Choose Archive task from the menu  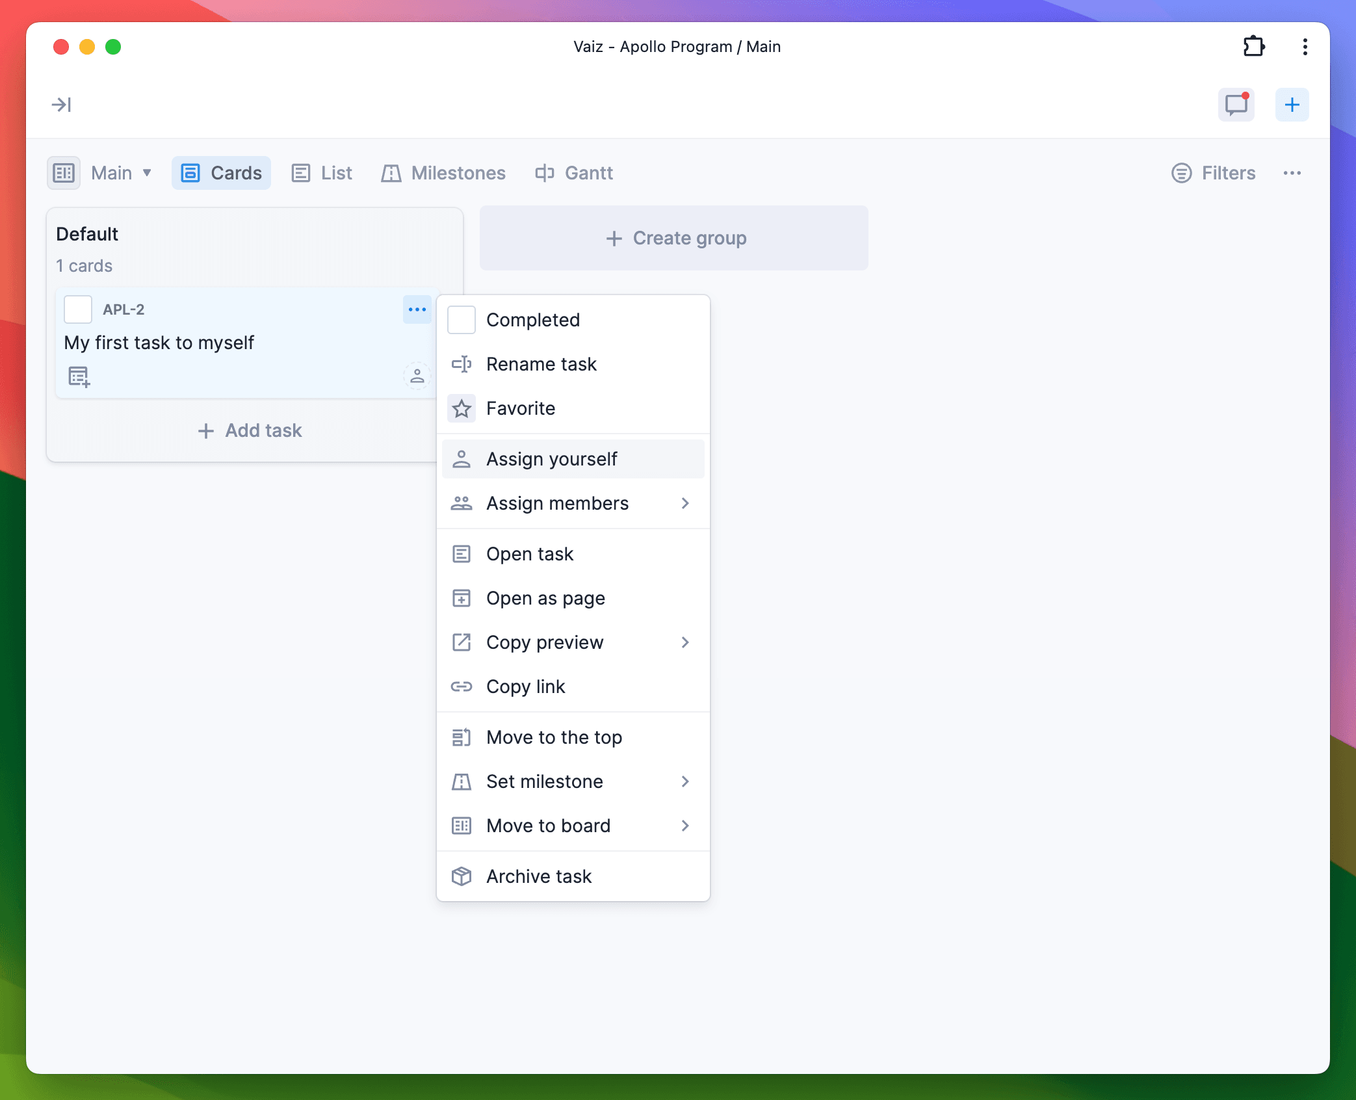[540, 876]
